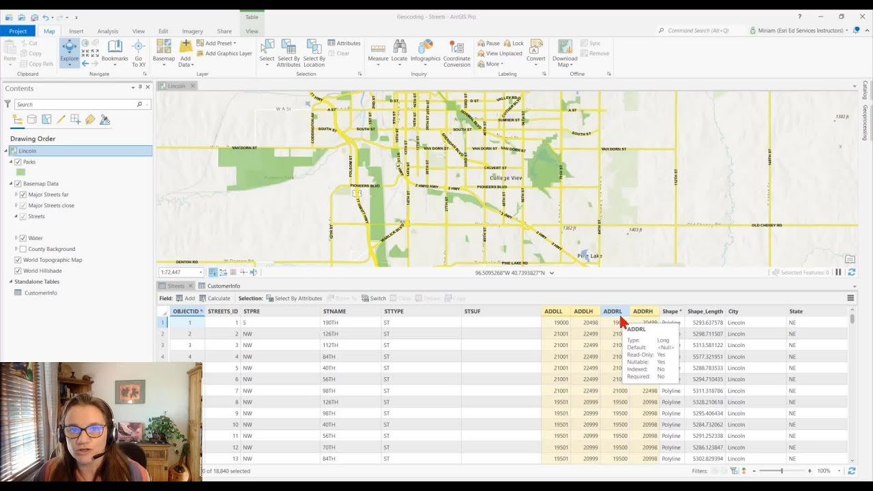Toggle the Basemap Data group checkbox
The width and height of the screenshot is (873, 491).
(18, 183)
